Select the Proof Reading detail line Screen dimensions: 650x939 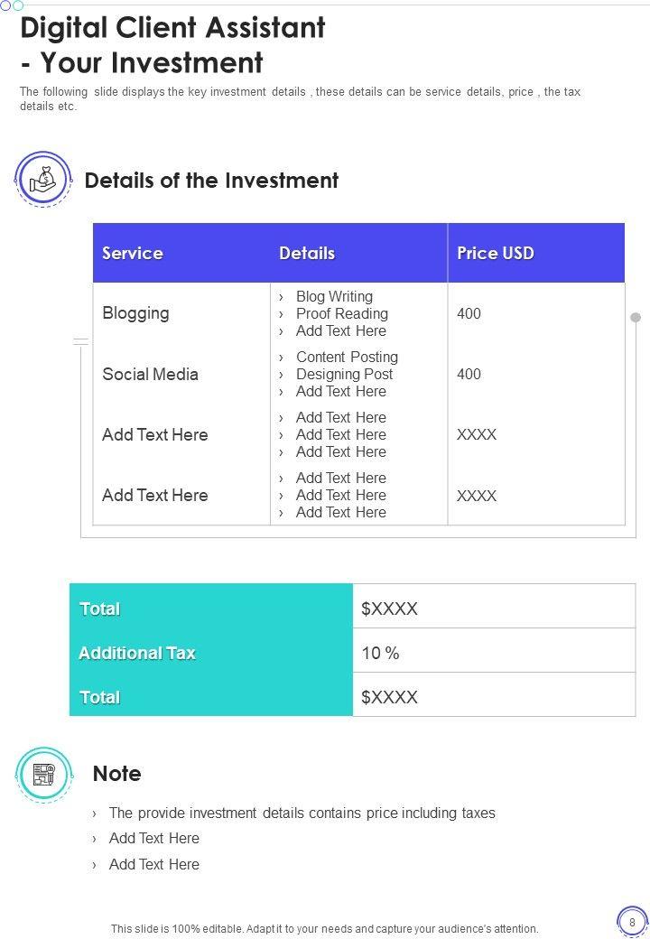click(341, 313)
